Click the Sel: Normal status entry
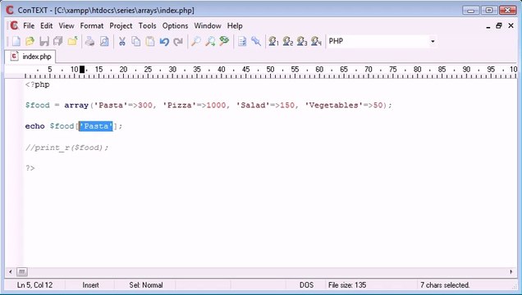Screen dimensions: 522x295 (146, 285)
